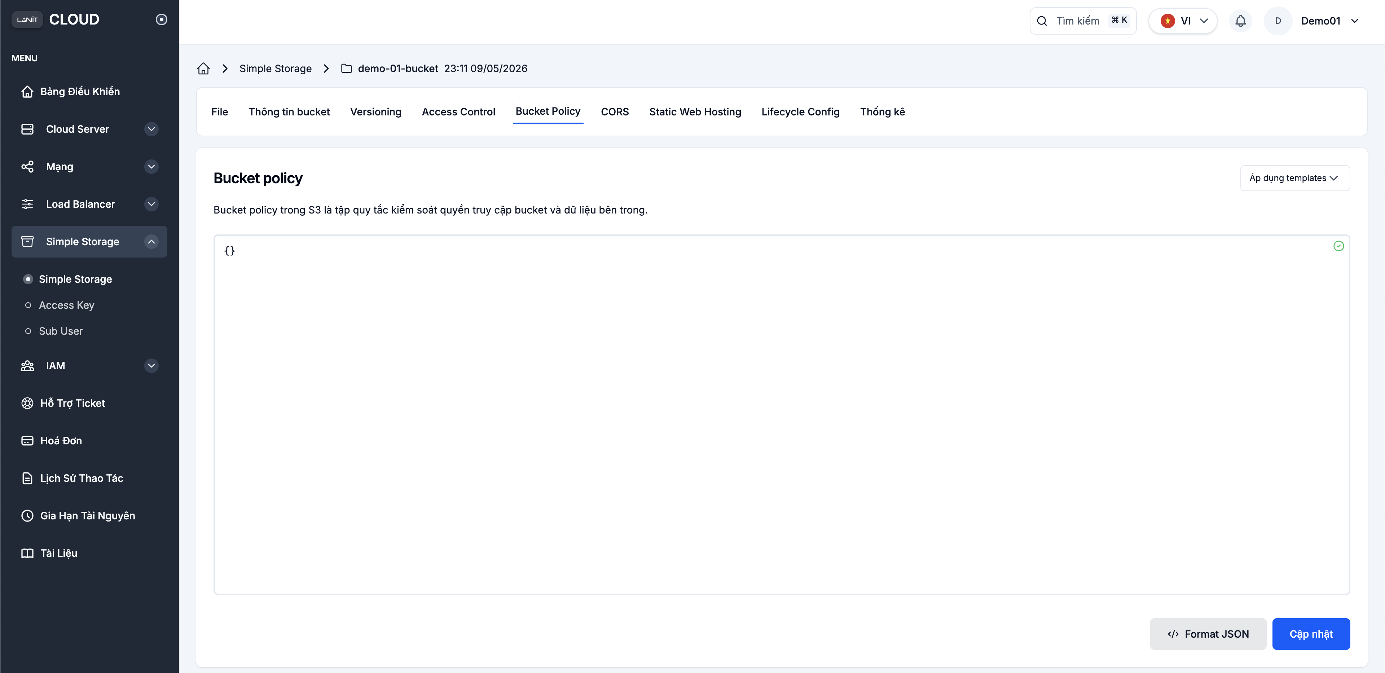Click the Simple Storage archive icon
This screenshot has height=673, width=1385.
click(27, 242)
